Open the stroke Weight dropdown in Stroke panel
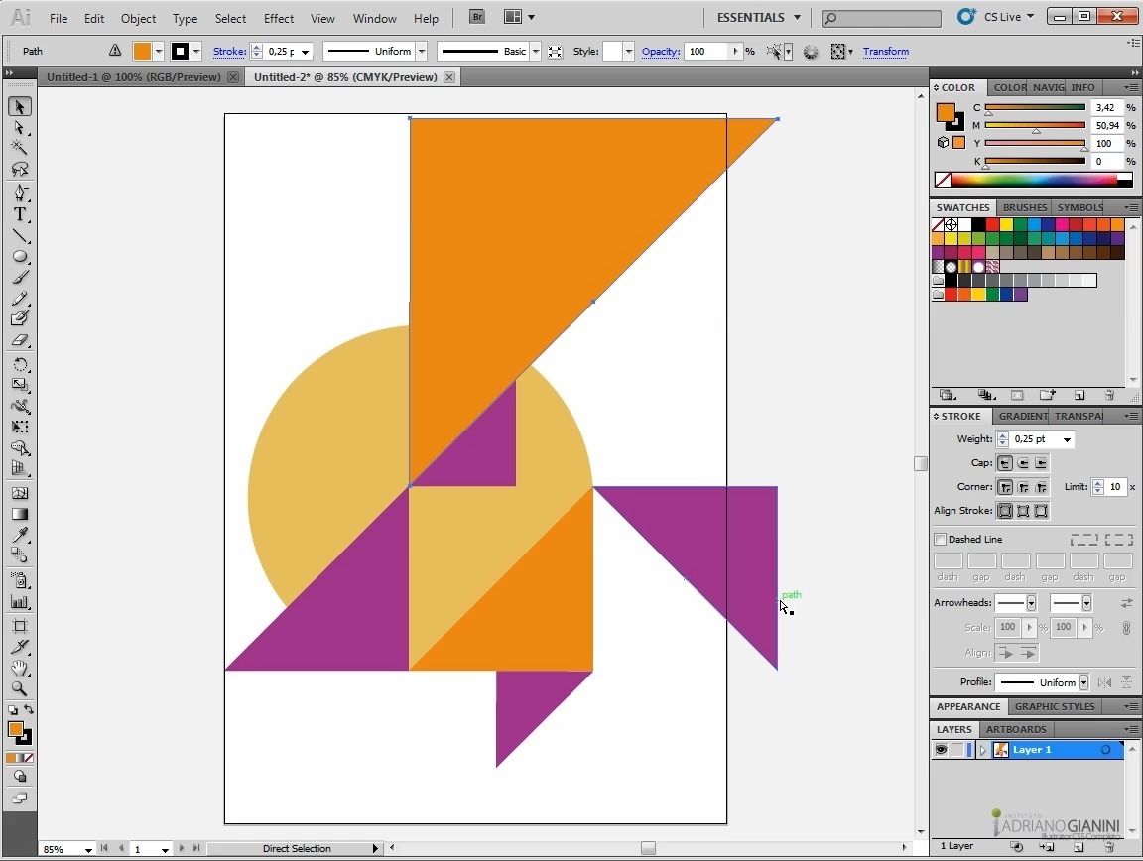The width and height of the screenshot is (1143, 861). 1067,439
